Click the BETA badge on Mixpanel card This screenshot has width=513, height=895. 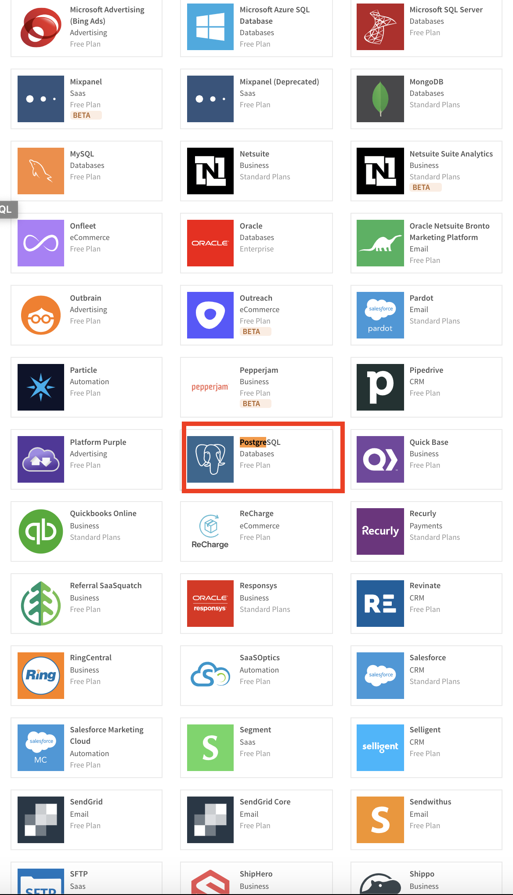click(x=86, y=115)
